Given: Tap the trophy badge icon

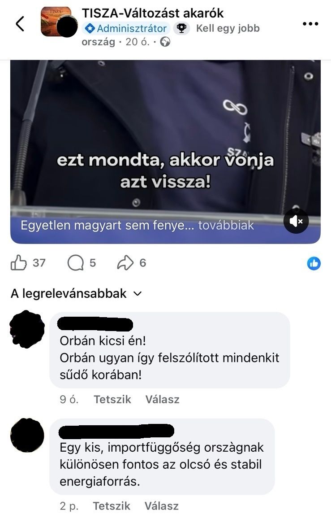Looking at the screenshot, I should [x=181, y=28].
